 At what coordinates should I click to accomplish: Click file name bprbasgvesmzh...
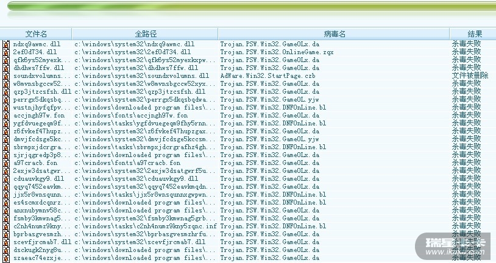point(42,234)
